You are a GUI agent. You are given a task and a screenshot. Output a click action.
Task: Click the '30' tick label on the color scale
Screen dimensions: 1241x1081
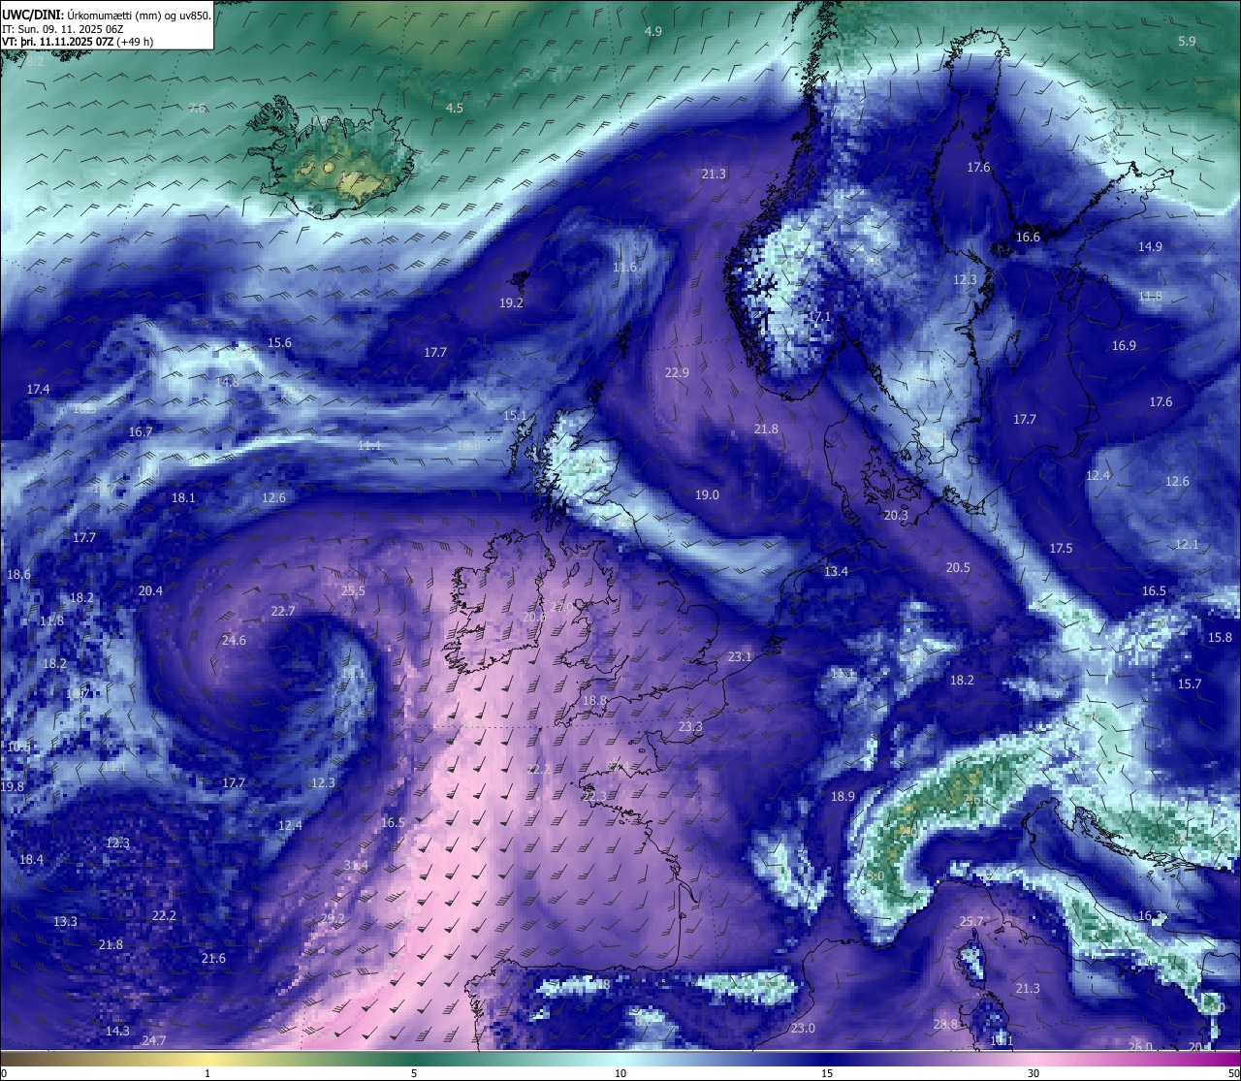click(1034, 1073)
